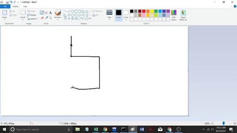Image resolution: width=237 pixels, height=133 pixels.
Task: Choose the Diamond shape
Action: pyautogui.click(x=69, y=15)
